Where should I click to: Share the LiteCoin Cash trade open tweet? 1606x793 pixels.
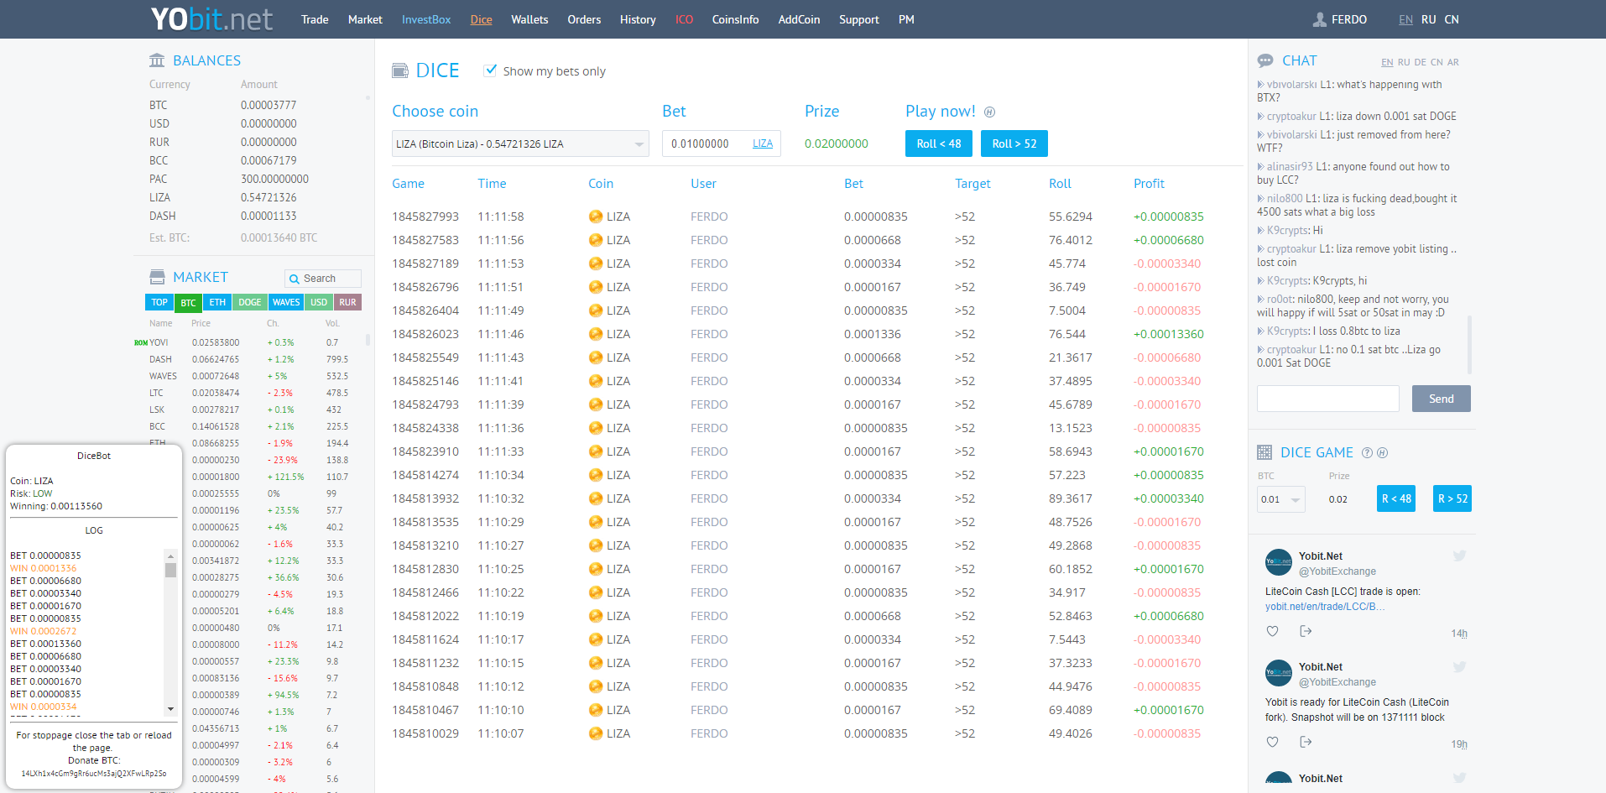coord(1306,631)
